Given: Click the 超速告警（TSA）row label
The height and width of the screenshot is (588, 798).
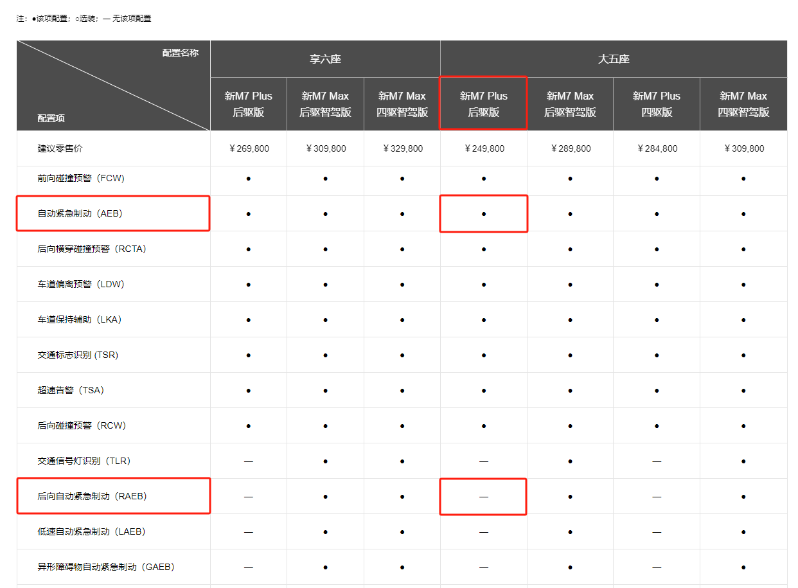Looking at the screenshot, I should [x=71, y=390].
